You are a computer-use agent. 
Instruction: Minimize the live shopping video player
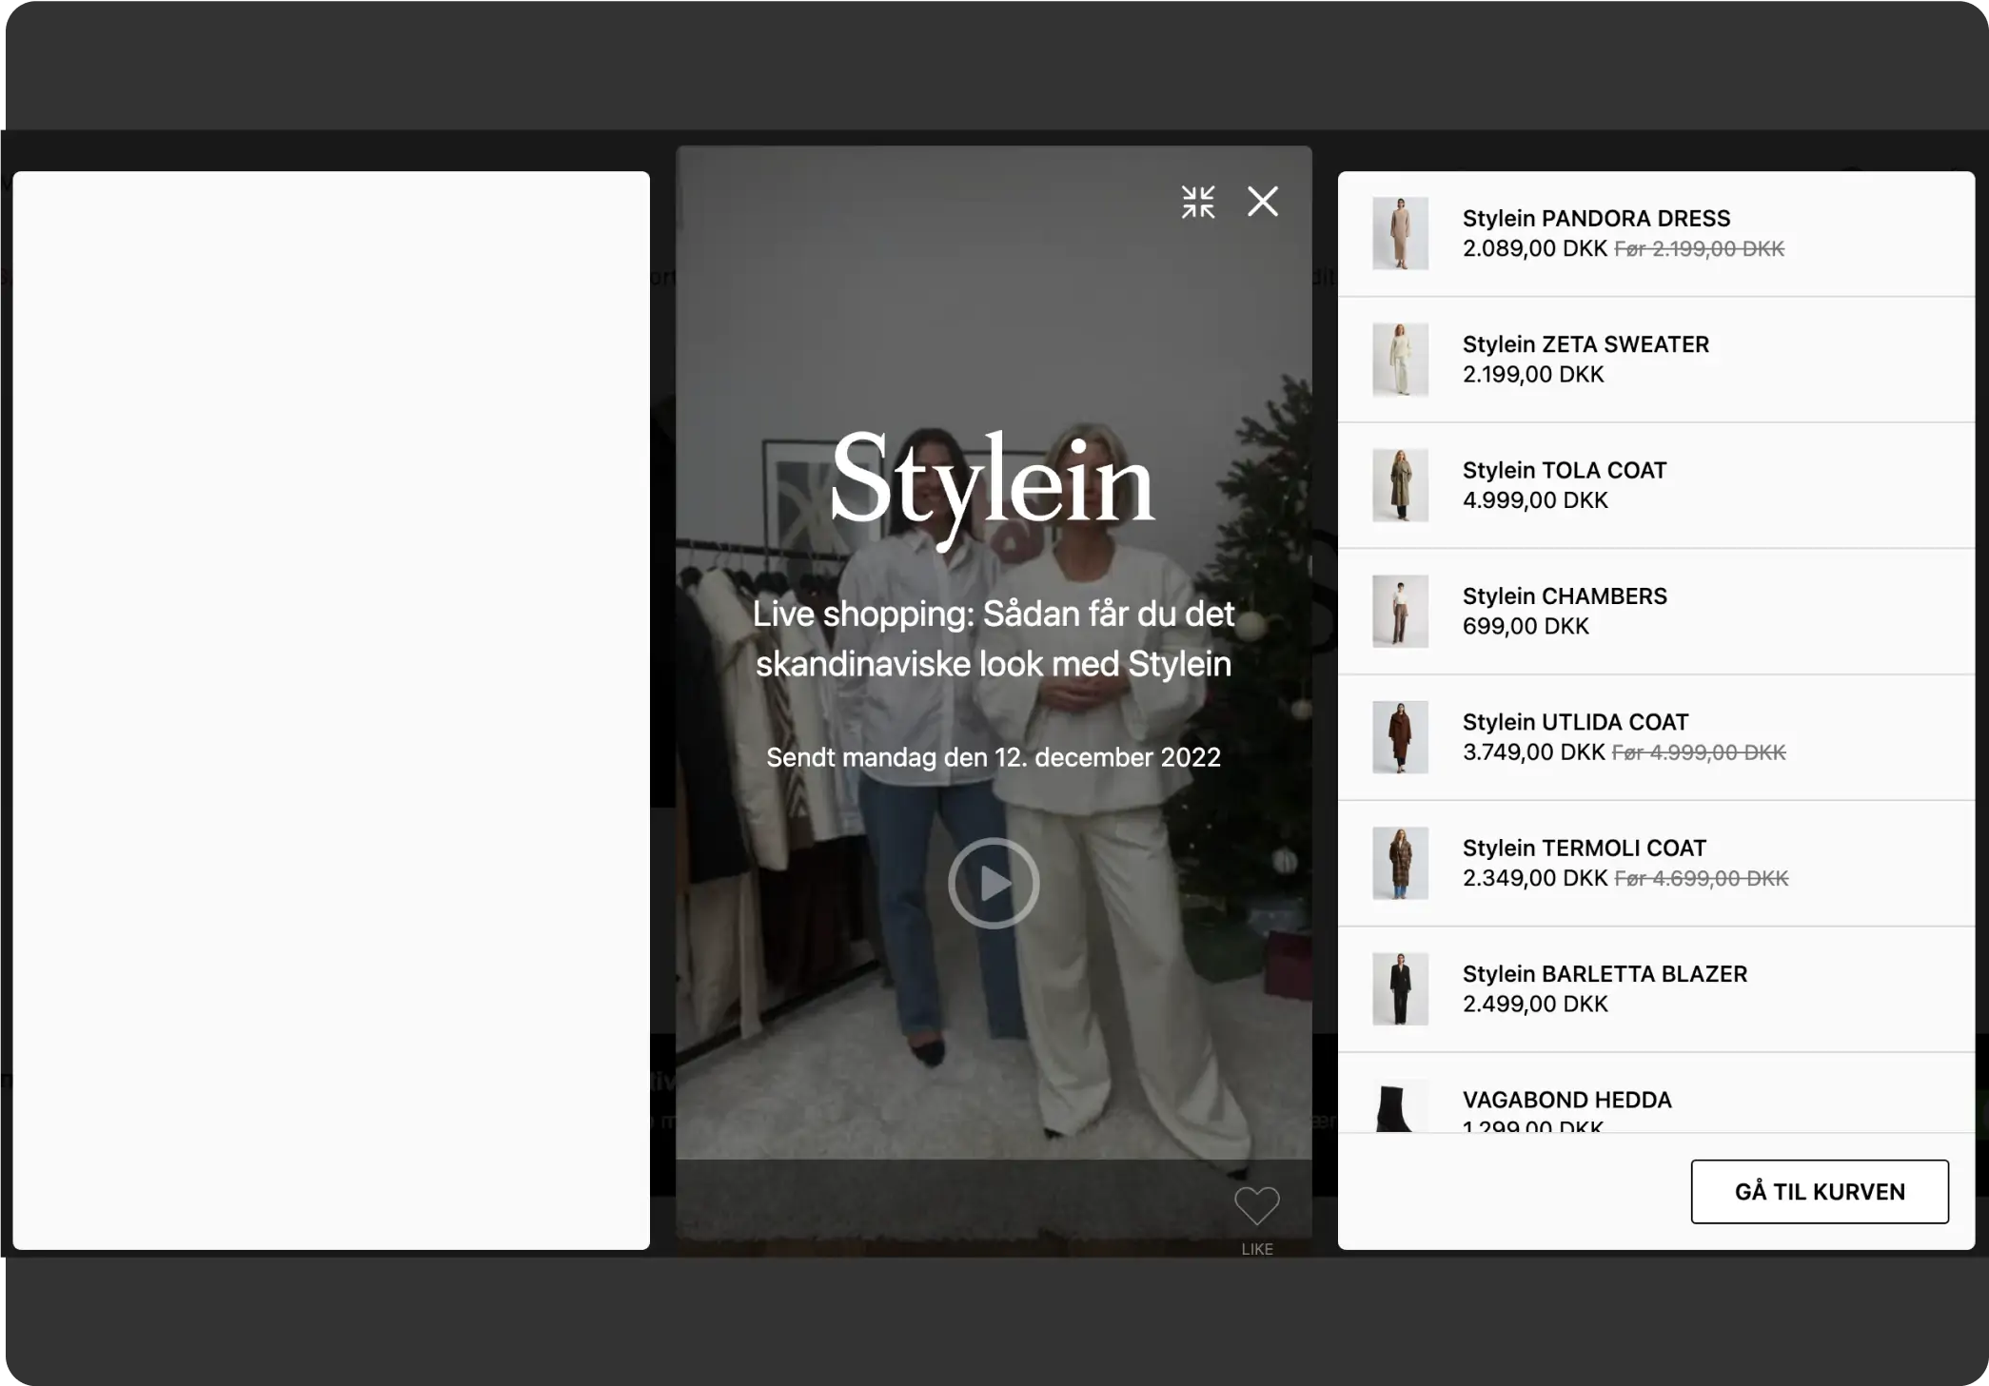click(x=1198, y=202)
